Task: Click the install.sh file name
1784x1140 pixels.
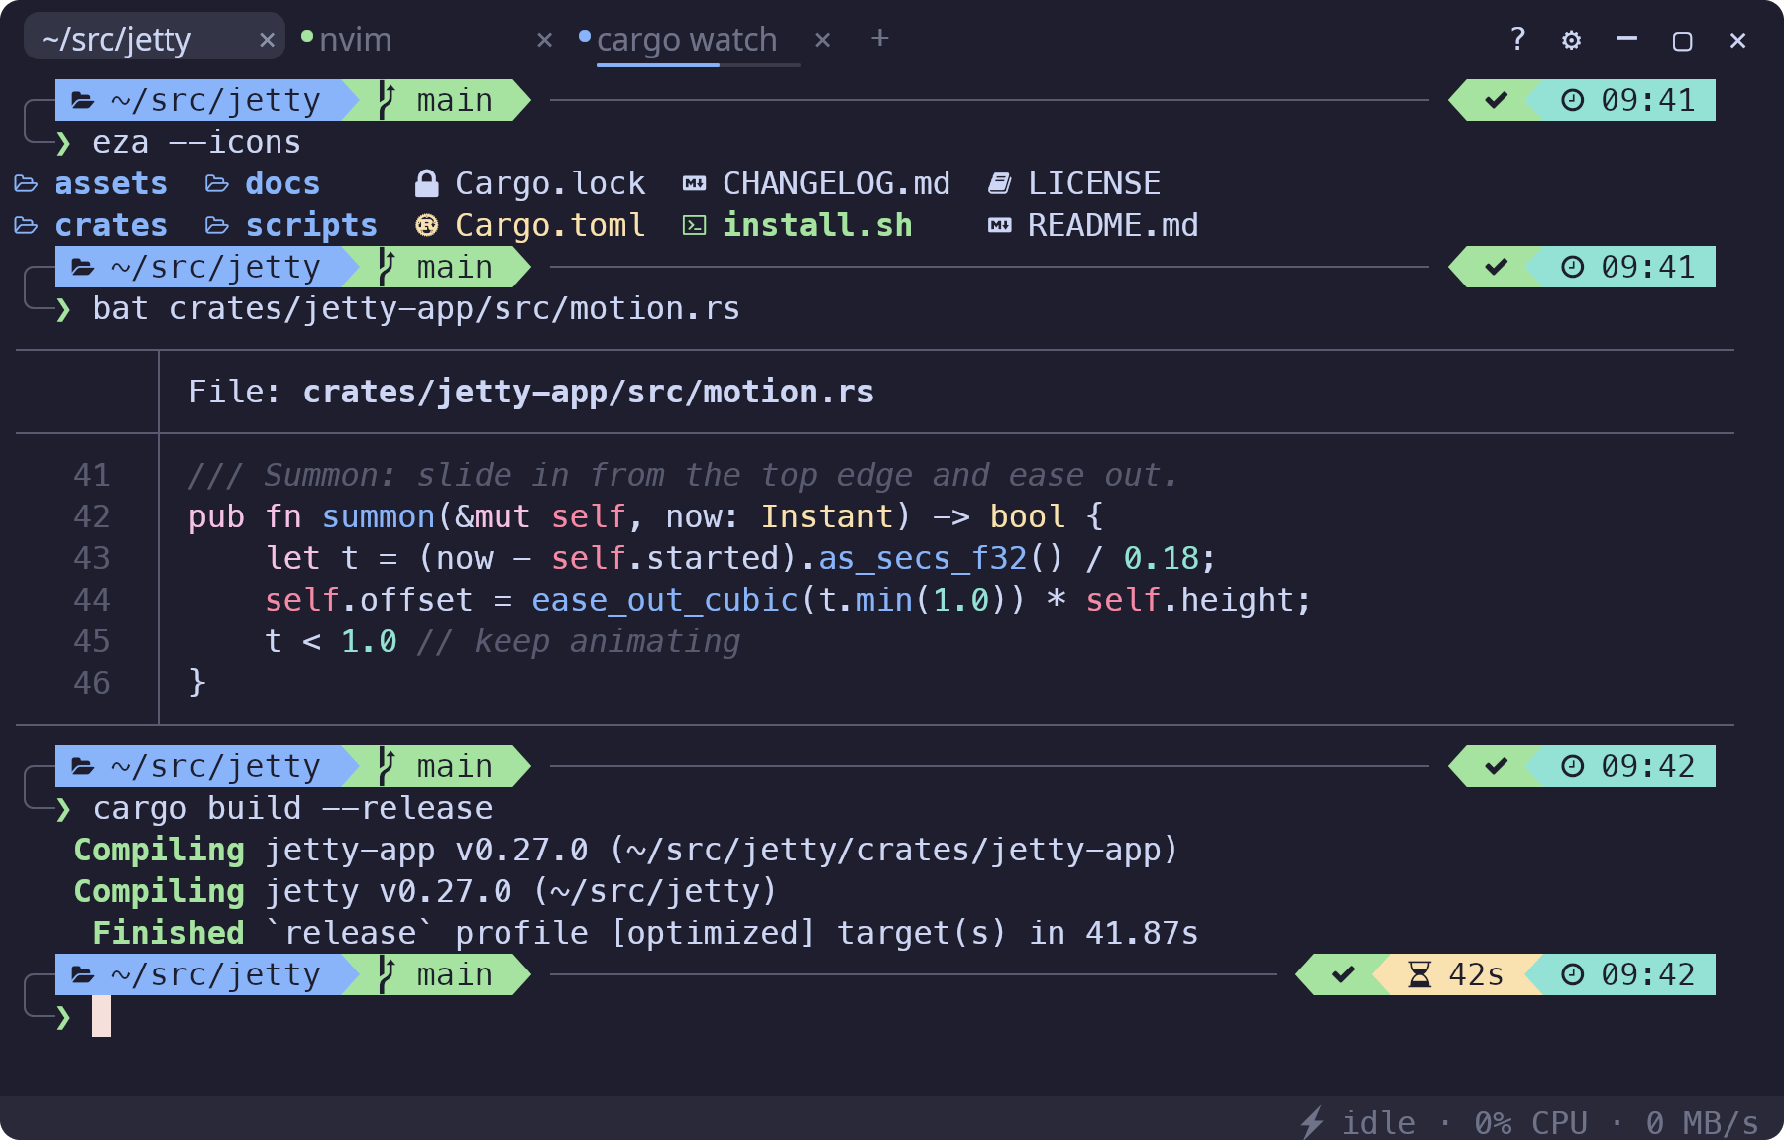Action: 818,225
